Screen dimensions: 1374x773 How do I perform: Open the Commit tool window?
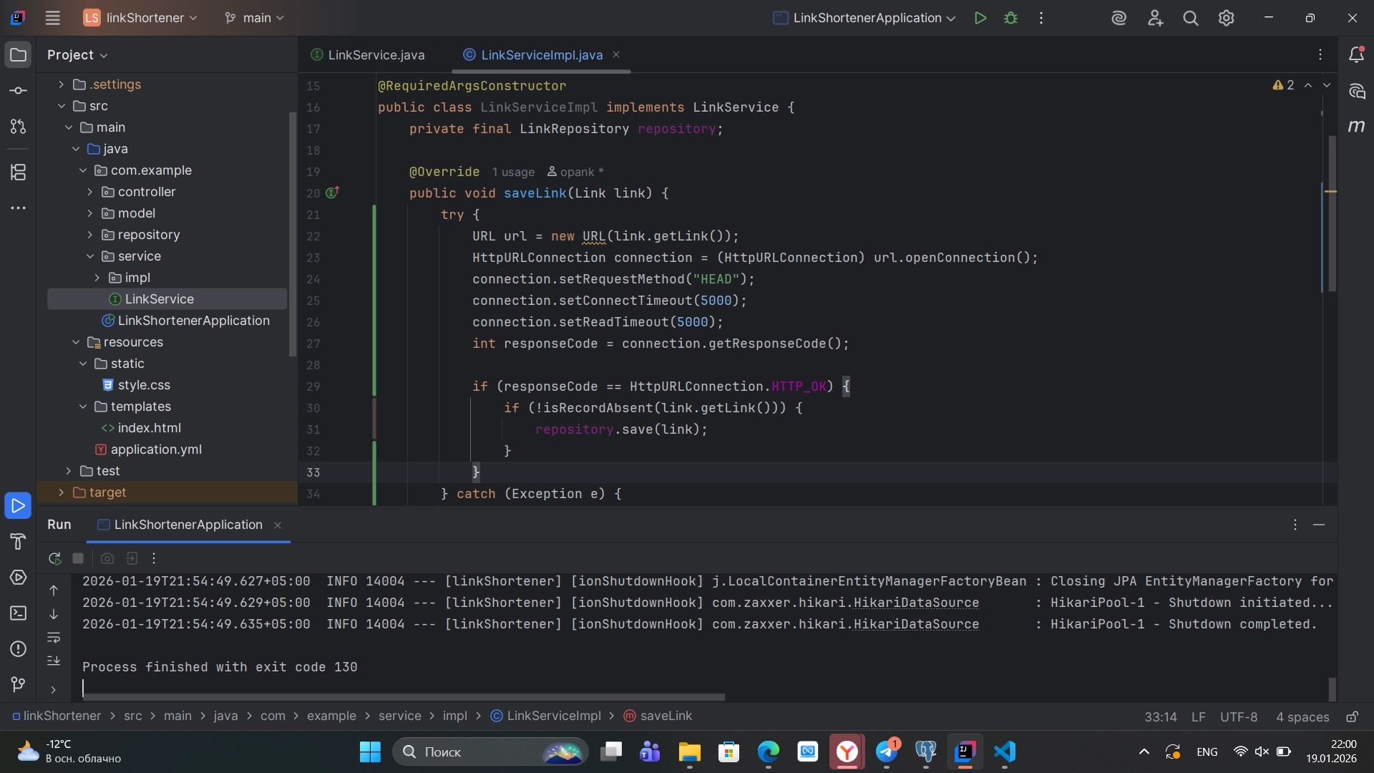click(x=19, y=91)
